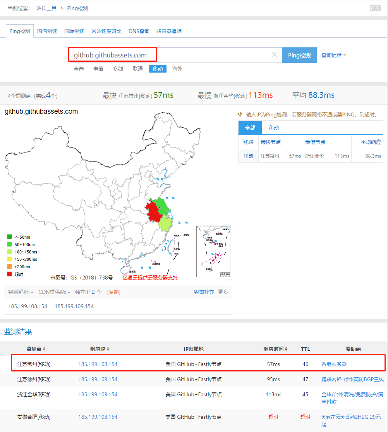Viewport: 388px width, 432px height.
Task: Click the speaker notice icon
Action: (x=240, y=115)
